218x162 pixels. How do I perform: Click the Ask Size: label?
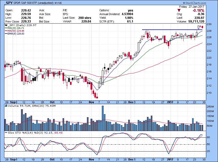pyautogui.click(x=45, y=14)
